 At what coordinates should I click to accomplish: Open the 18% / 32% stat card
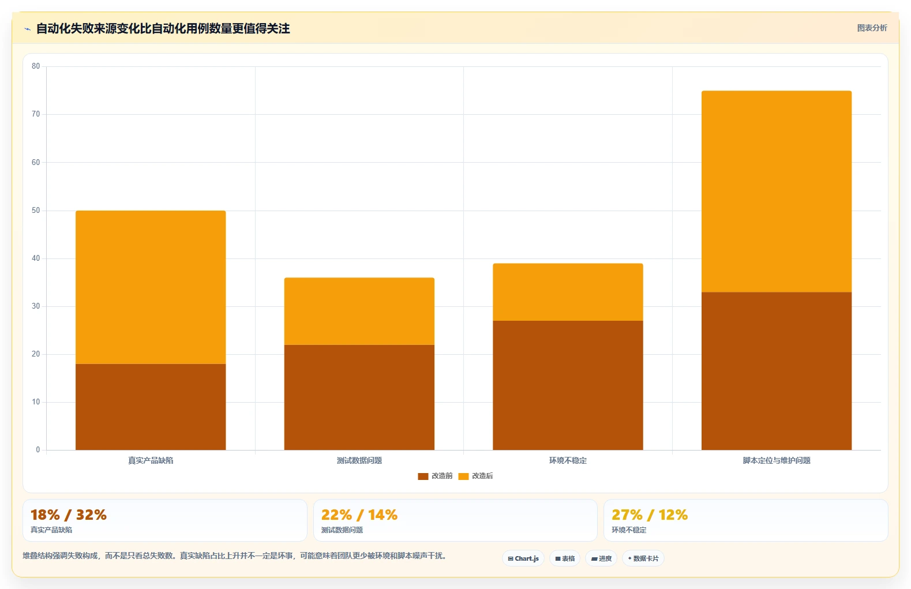pos(165,520)
